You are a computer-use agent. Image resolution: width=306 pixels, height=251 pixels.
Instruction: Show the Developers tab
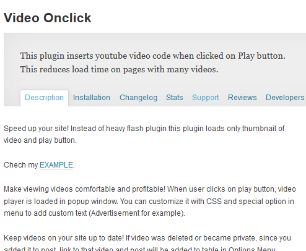[285, 98]
